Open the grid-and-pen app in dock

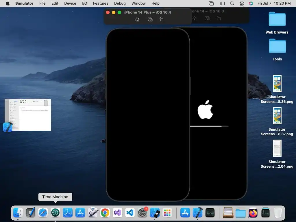[30, 213]
